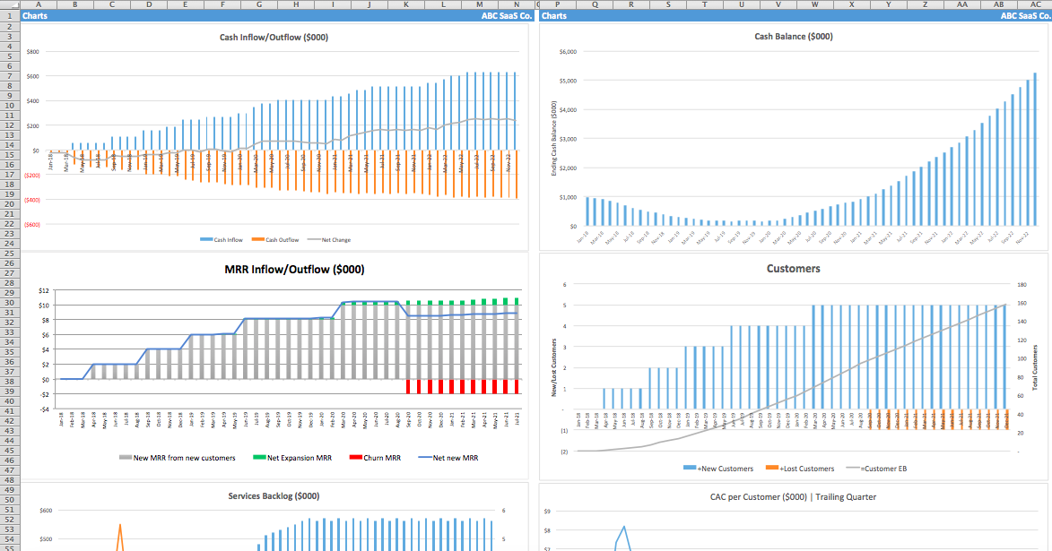This screenshot has width=1052, height=551.
Task: Click the Net Expansion MRR legend entry
Action: tap(291, 458)
